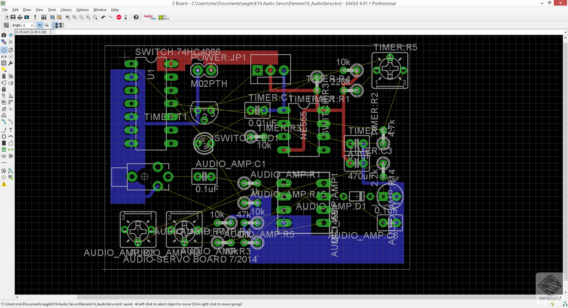The height and width of the screenshot is (308, 568).
Task: Select the Move tool in the left palette
Action: click(4, 50)
